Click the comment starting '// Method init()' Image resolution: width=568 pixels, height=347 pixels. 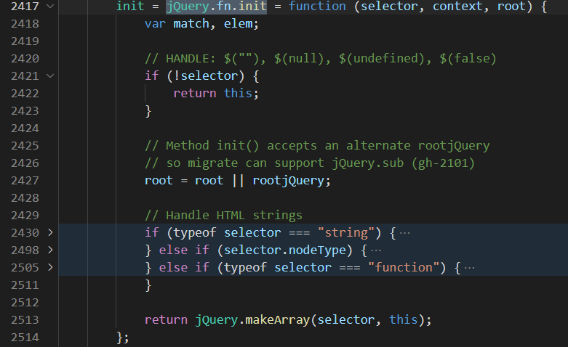317,146
